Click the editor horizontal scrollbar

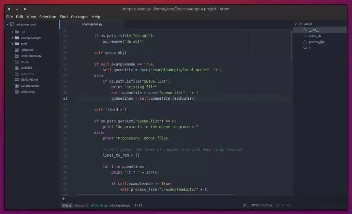tap(156, 194)
